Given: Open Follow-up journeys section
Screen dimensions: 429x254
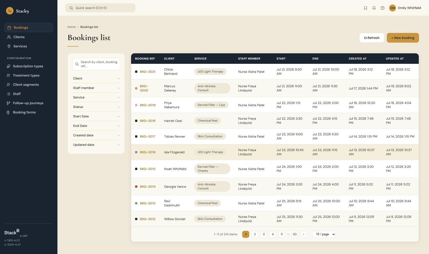Looking at the screenshot, I should [29, 103].
